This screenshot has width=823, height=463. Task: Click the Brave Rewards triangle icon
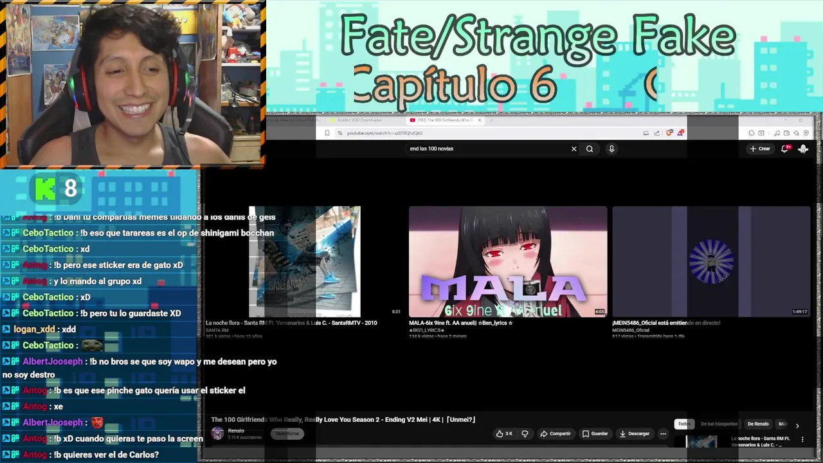tap(680, 133)
